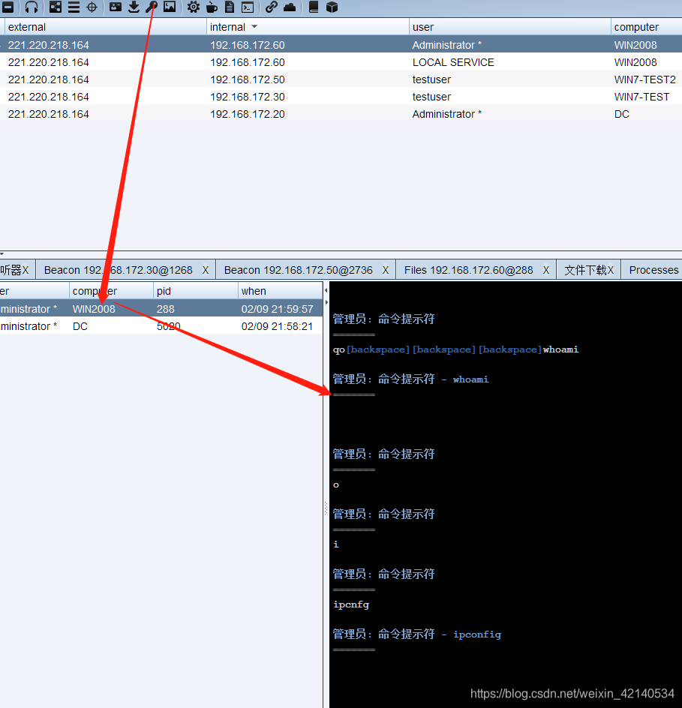Open the Keystrokes key icon
682x708 pixels.
152,7
